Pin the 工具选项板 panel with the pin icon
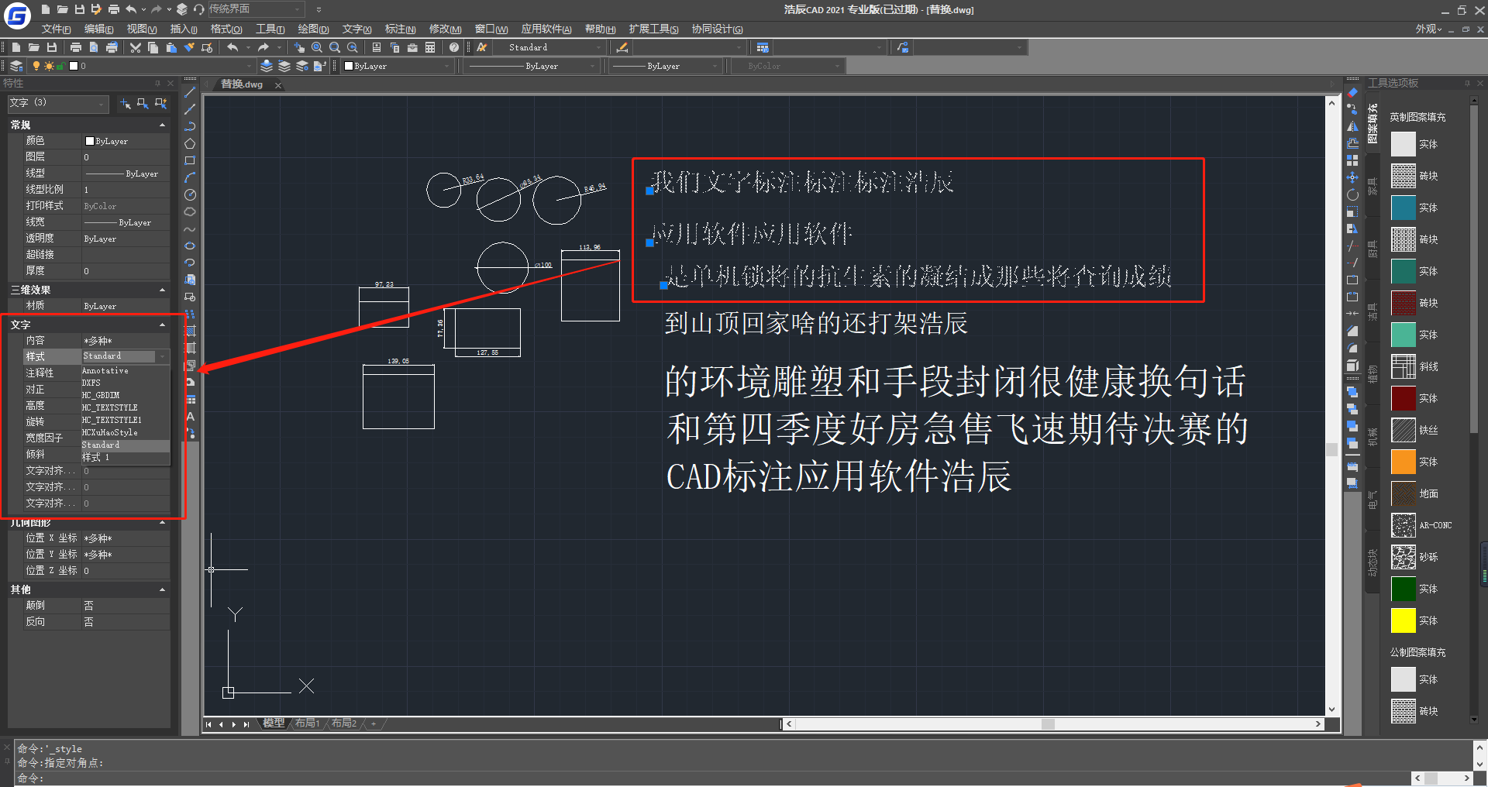Image resolution: width=1488 pixels, height=787 pixels. coord(1467,83)
